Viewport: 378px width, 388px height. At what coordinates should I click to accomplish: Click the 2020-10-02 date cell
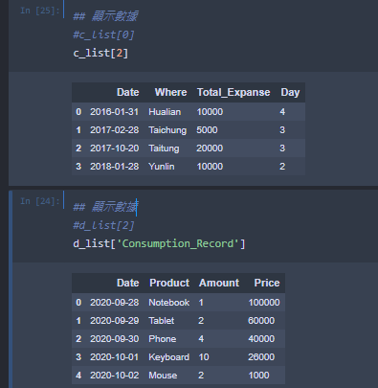(115, 376)
